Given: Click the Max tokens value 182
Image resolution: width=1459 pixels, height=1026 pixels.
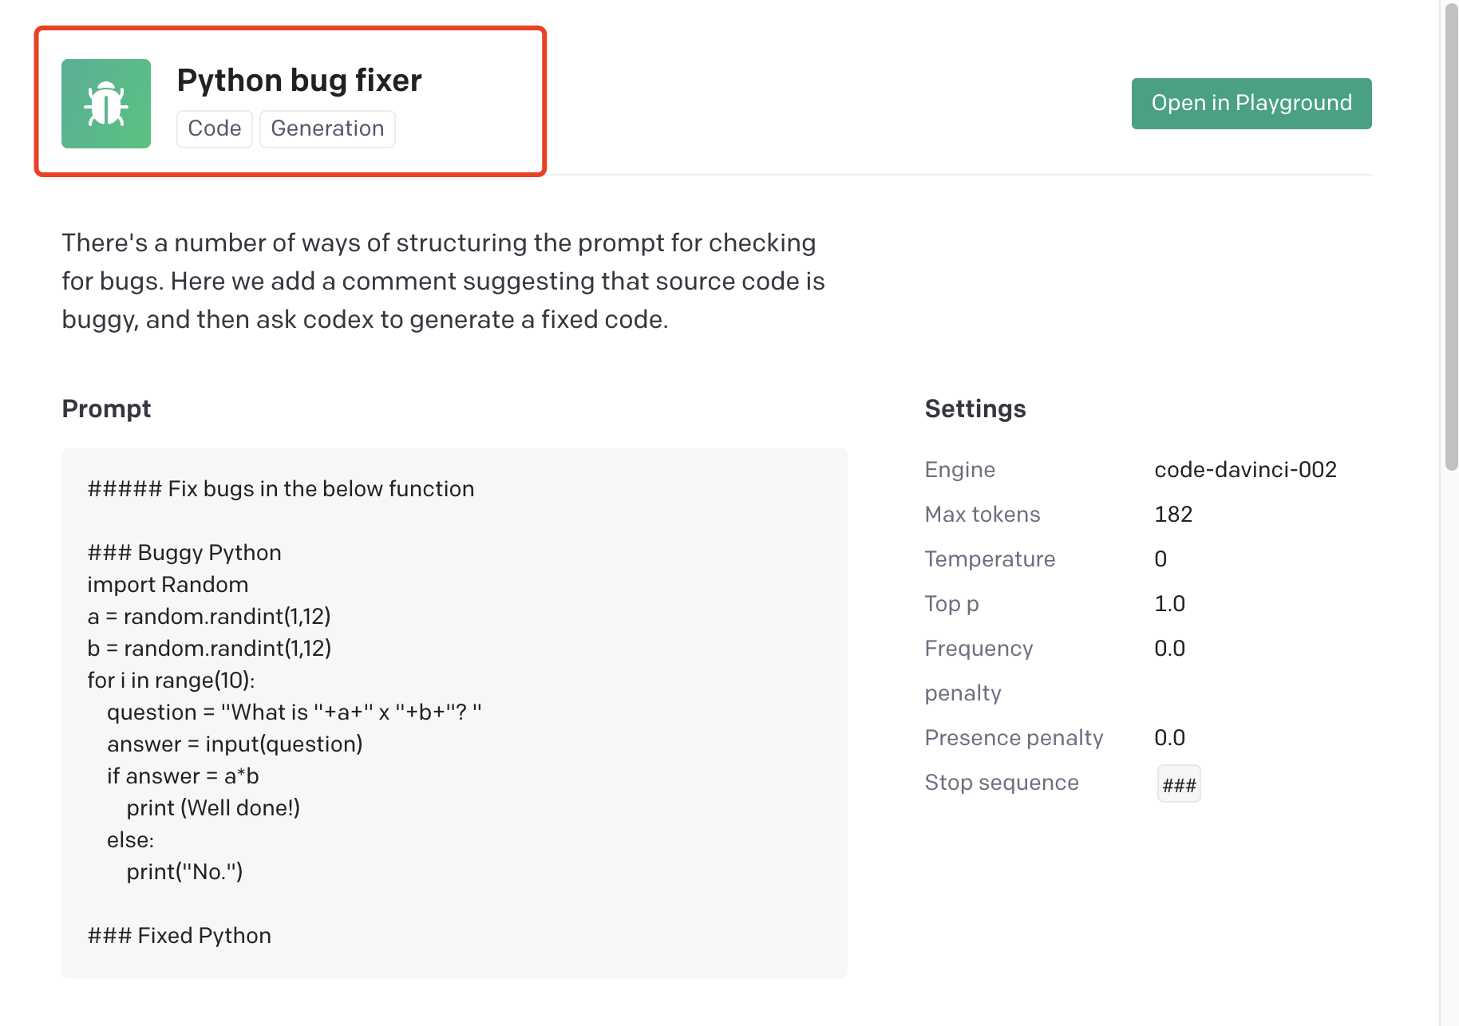Looking at the screenshot, I should click(1173, 514).
